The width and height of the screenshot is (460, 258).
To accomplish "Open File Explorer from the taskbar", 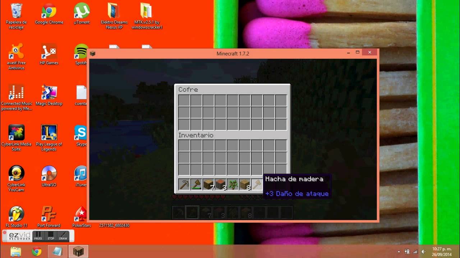I will (16, 252).
